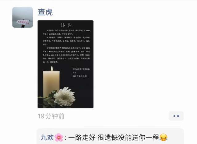
Task: Tap the character 虎 in the poster name
Action: [x=49, y=12]
